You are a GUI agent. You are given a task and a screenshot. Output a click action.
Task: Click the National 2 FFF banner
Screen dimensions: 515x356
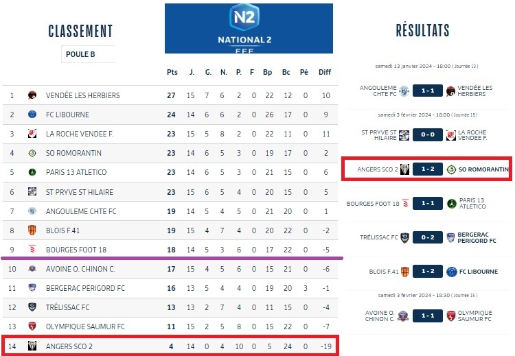[x=249, y=28]
